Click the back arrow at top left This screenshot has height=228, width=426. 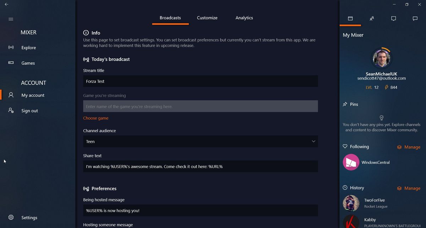point(6,4)
